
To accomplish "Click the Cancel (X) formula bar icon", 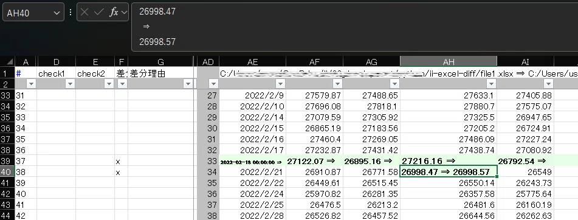I will pos(84,12).
